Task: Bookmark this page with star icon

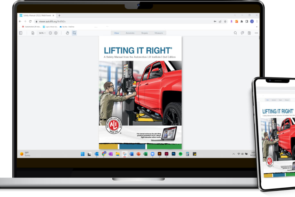Action: tap(225, 22)
